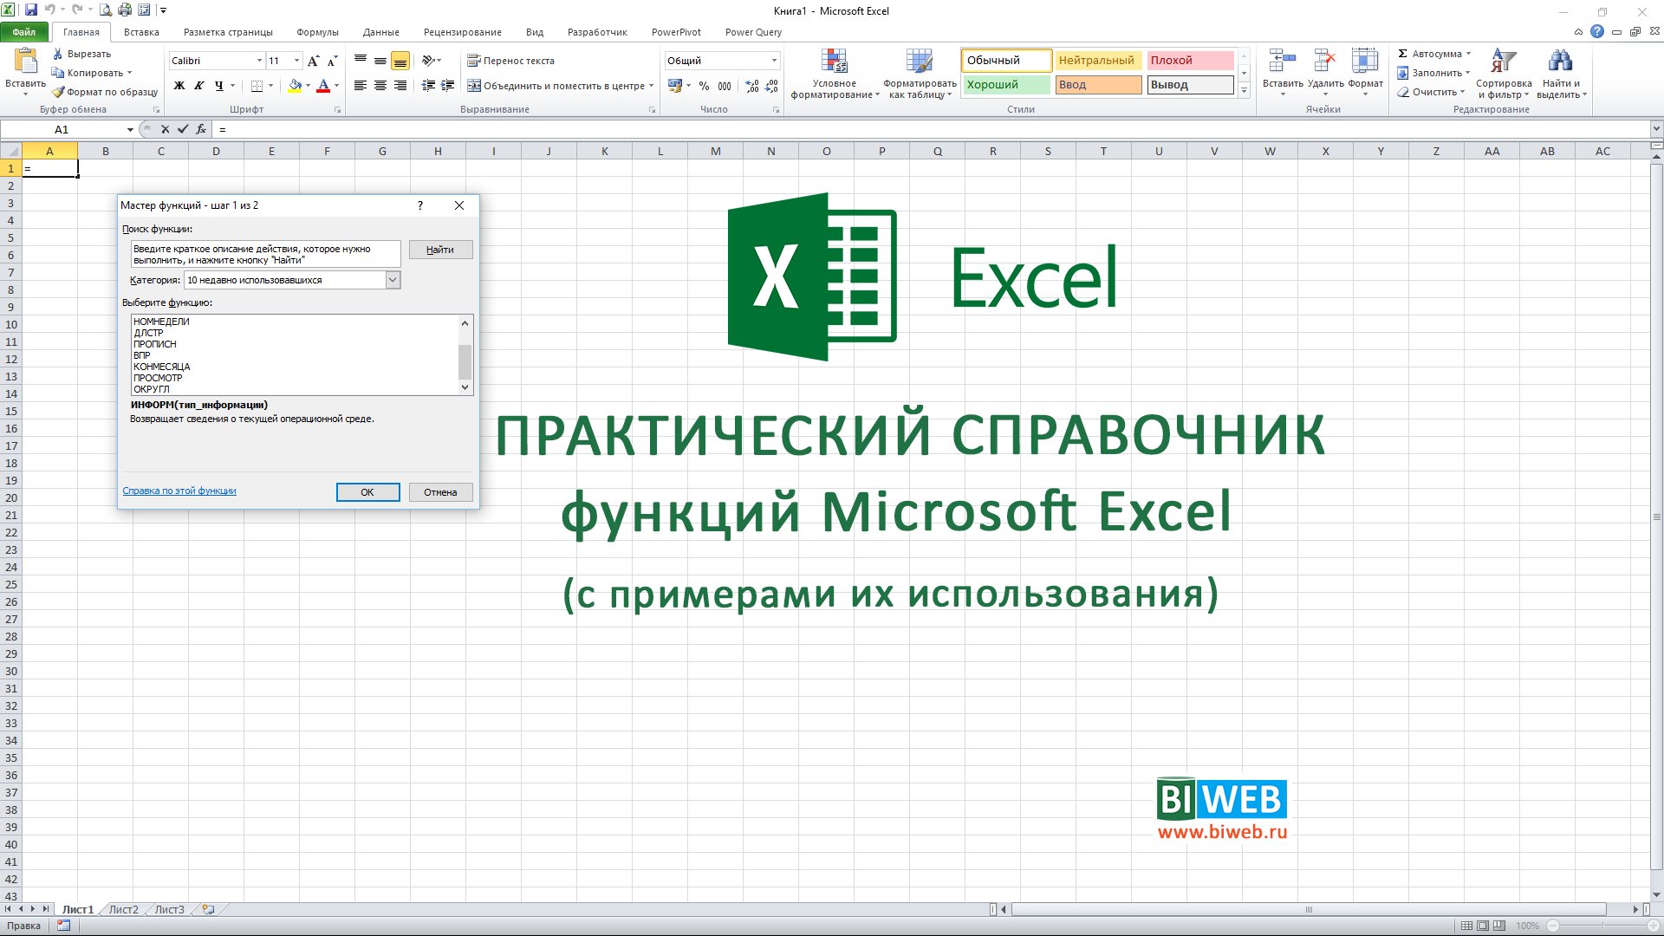1664x936 pixels.
Task: Open the Name Box dropdown arrow
Action: pos(130,129)
